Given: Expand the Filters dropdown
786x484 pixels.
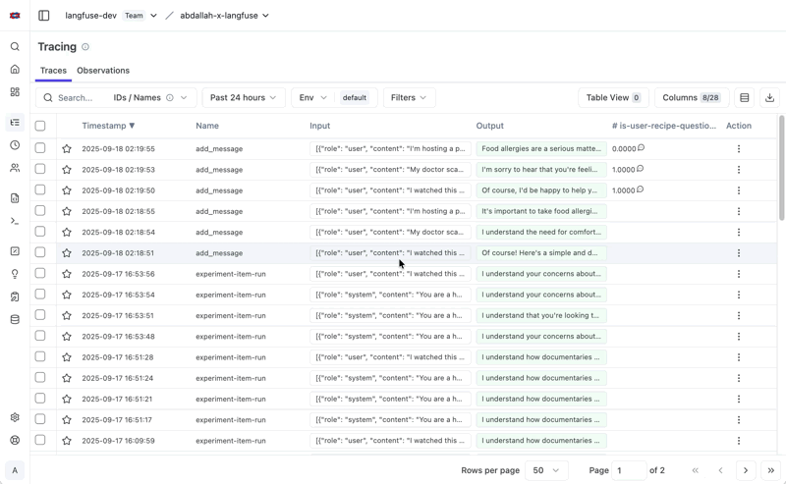Looking at the screenshot, I should pos(410,98).
